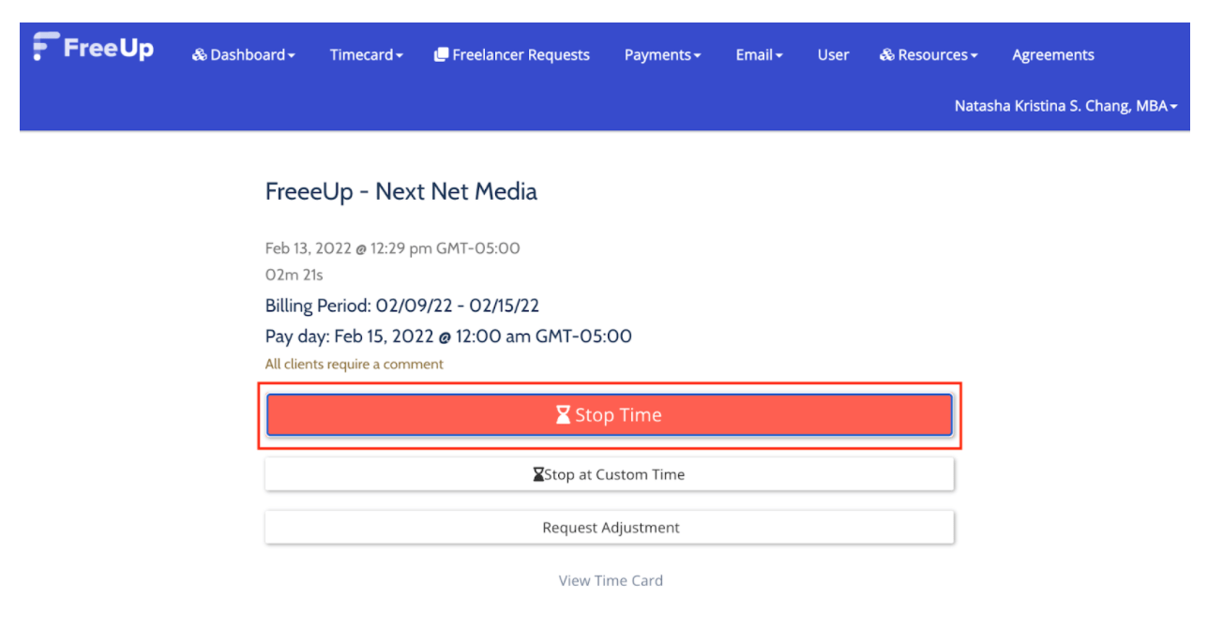Screen dimensions: 1208x628
Task: Click Stop at Custom Time
Action: pos(610,473)
